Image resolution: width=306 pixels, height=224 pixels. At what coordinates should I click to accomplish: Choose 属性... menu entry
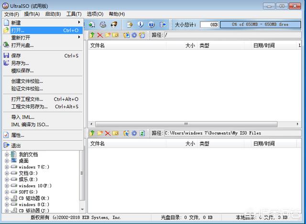pyautogui.click(x=43, y=135)
